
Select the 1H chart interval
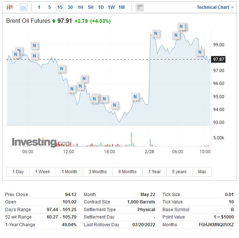click(81, 7)
